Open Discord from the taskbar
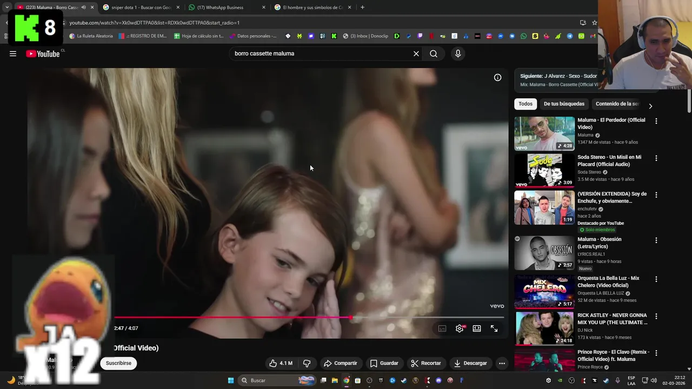The image size is (692, 389). pyautogui.click(x=438, y=380)
